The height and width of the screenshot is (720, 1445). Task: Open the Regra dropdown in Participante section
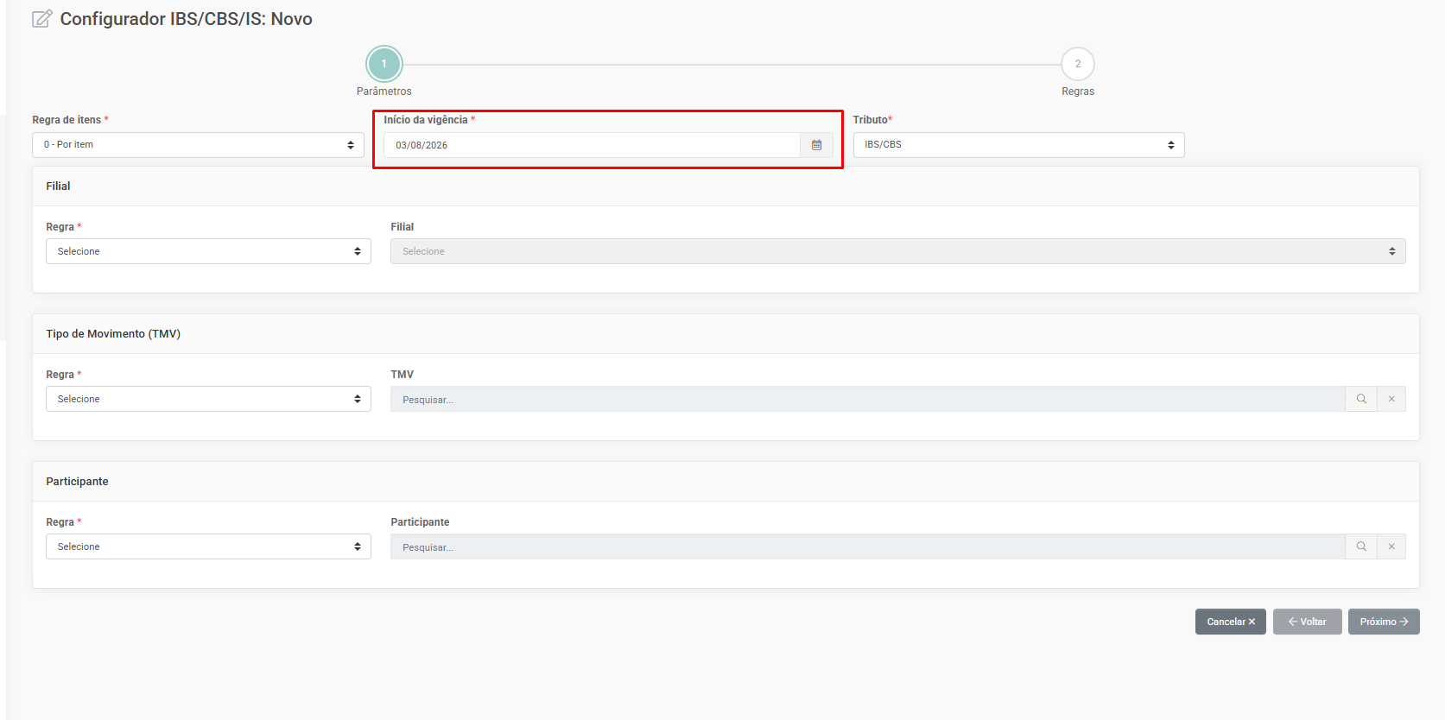tap(208, 546)
